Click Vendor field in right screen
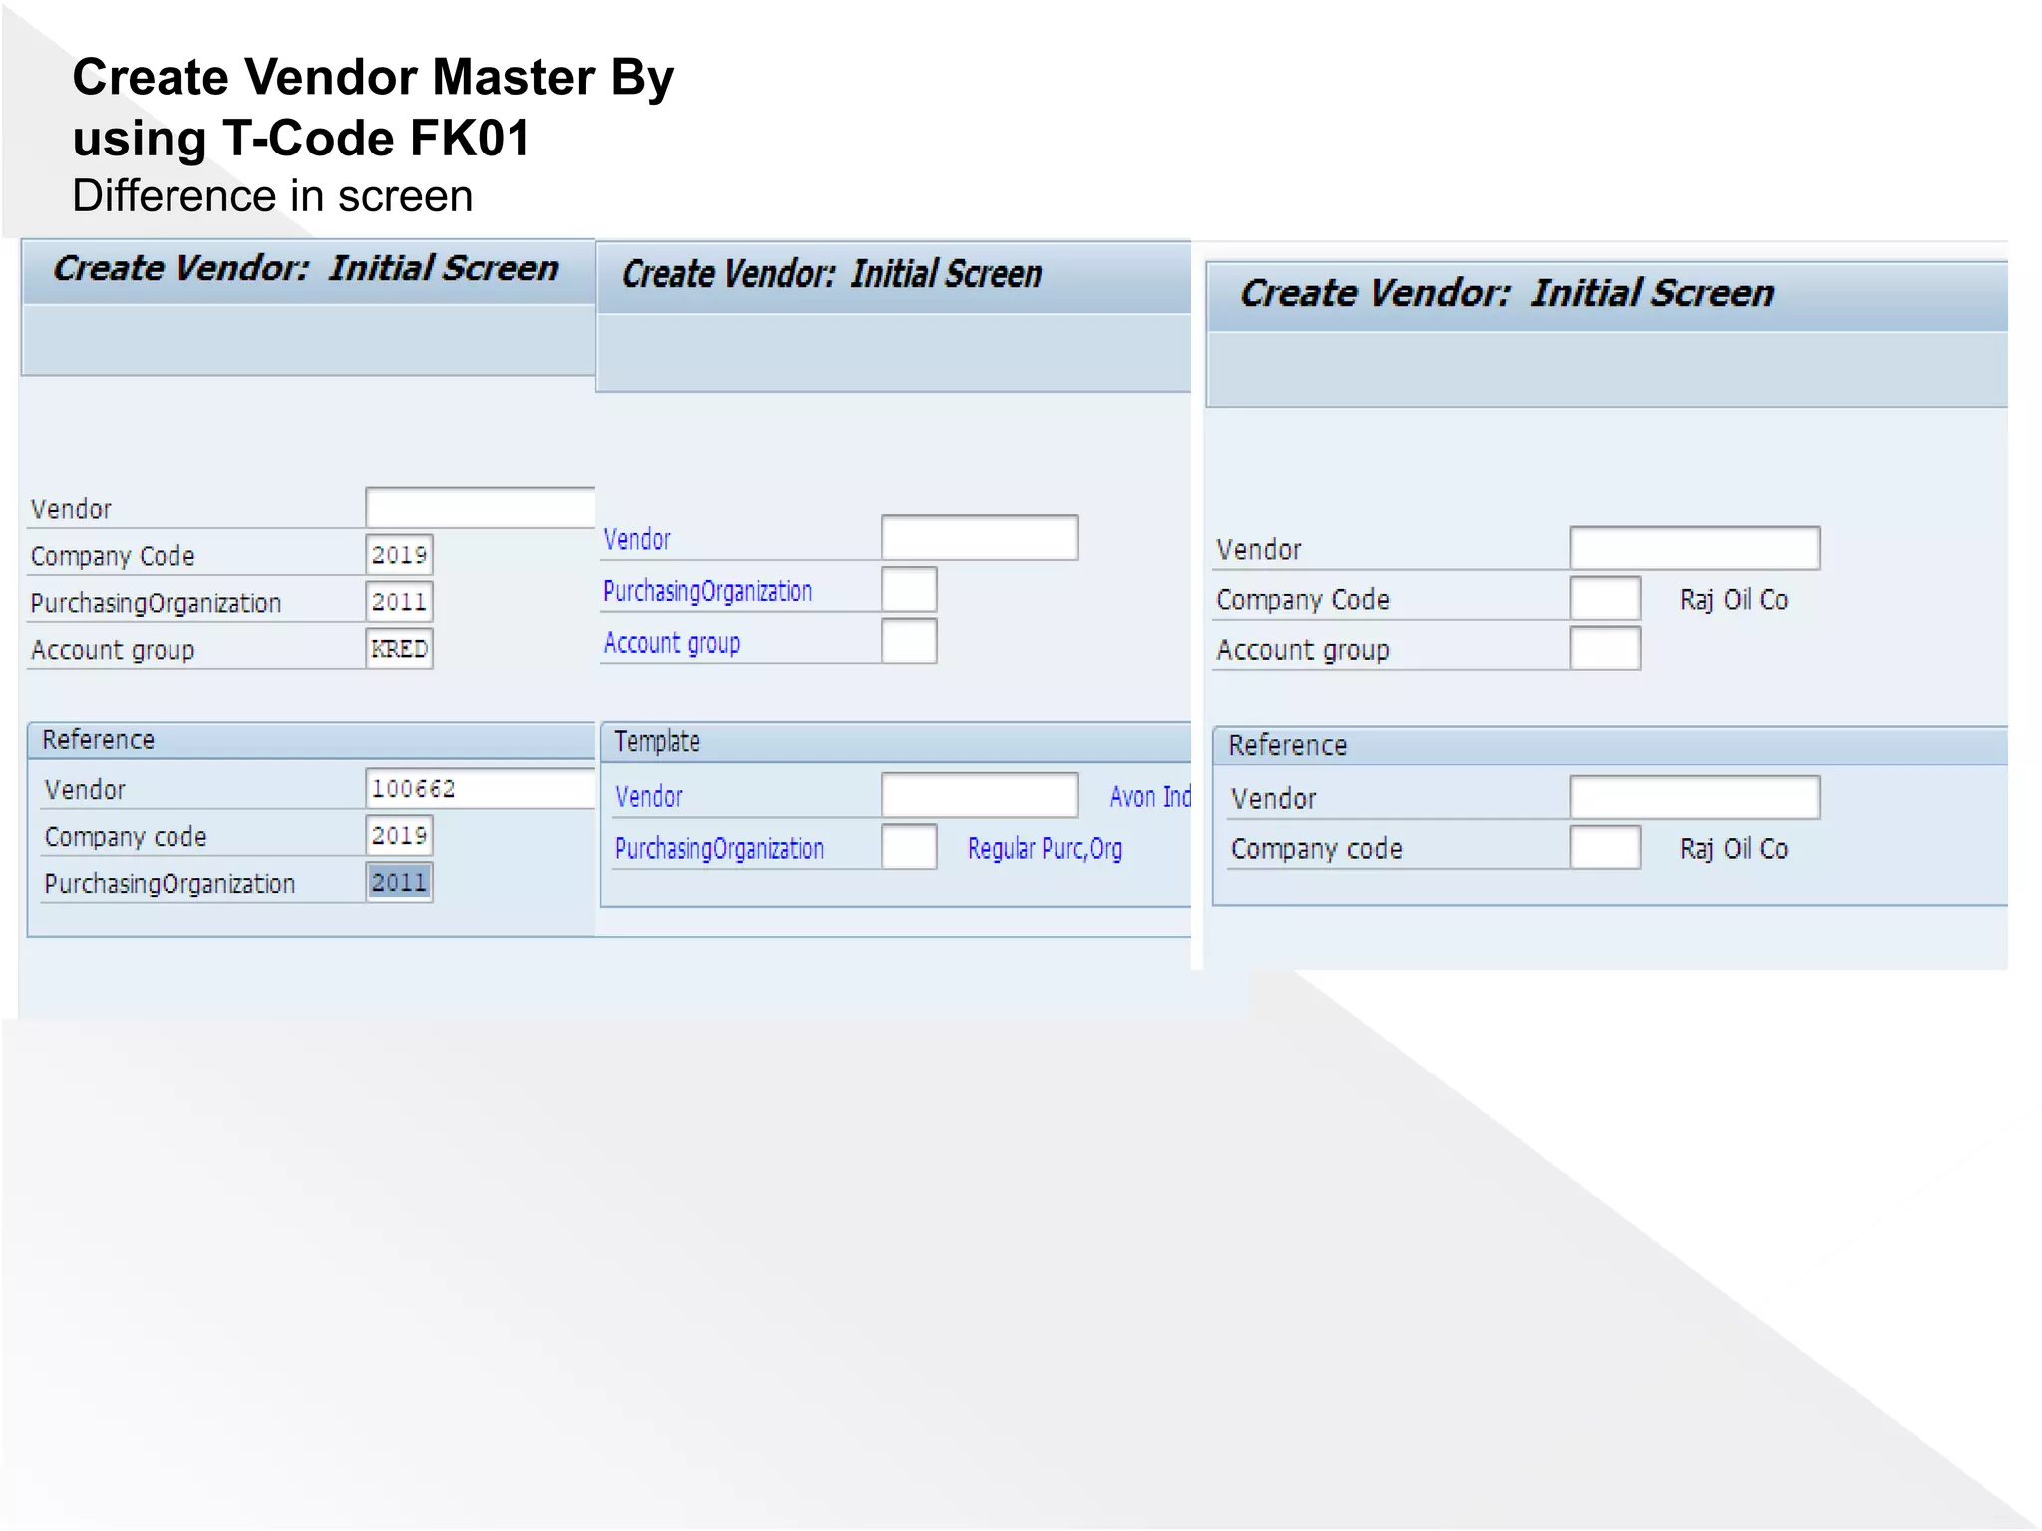The width and height of the screenshot is (2042, 1531). [1695, 549]
